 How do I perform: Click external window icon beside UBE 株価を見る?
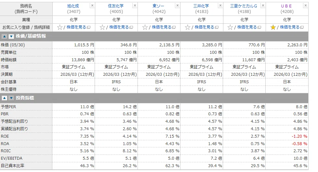pos(302,27)
